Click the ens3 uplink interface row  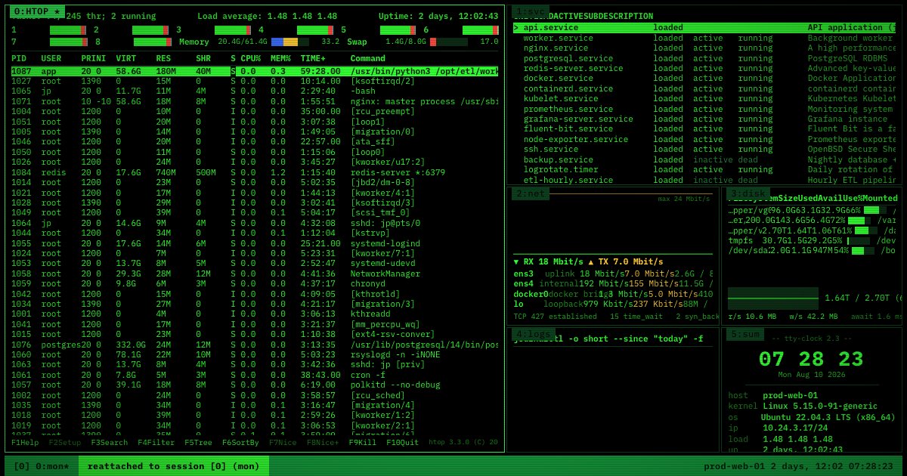click(613, 274)
